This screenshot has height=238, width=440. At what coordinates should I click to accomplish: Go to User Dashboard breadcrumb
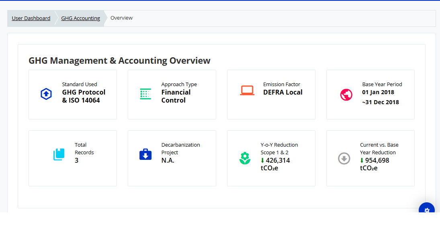[31, 18]
